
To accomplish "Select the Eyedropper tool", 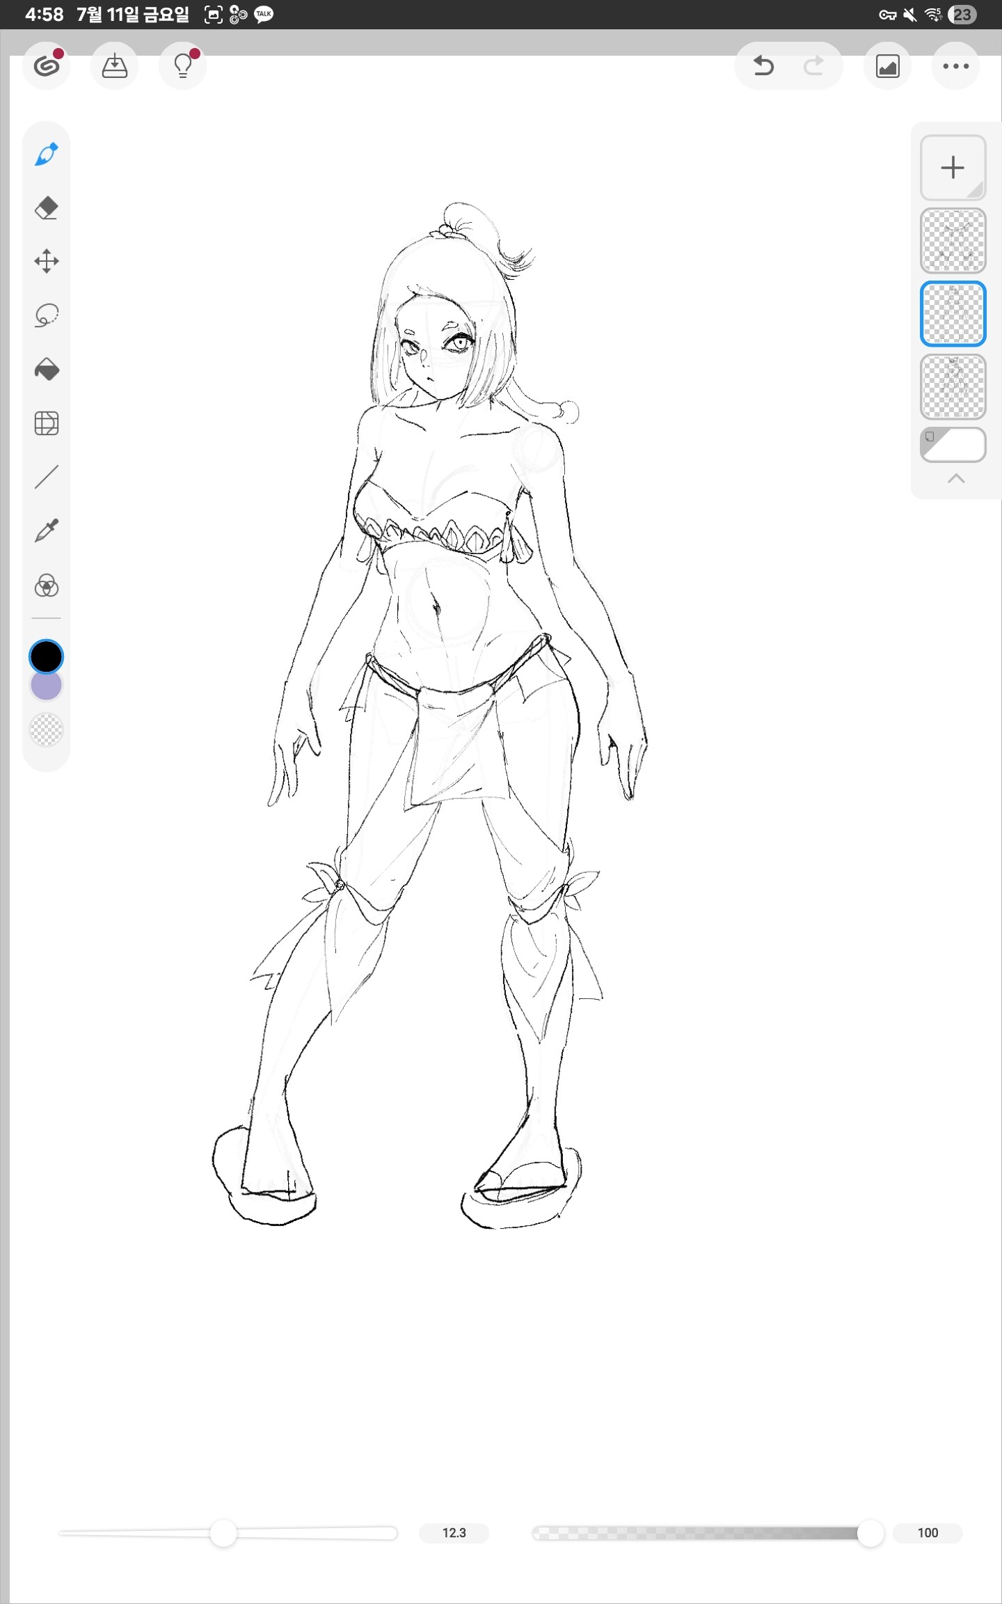I will pyautogui.click(x=47, y=530).
